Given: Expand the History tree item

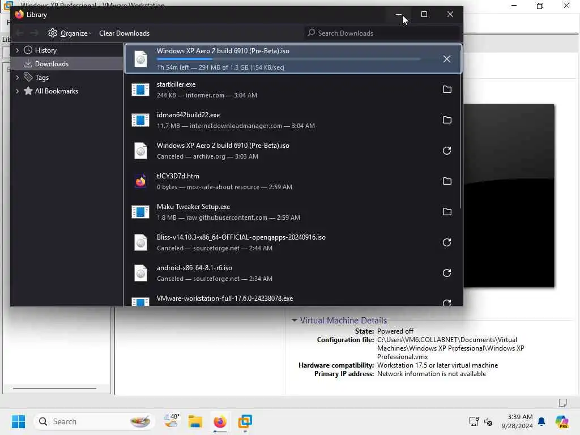Looking at the screenshot, I should click(x=17, y=50).
